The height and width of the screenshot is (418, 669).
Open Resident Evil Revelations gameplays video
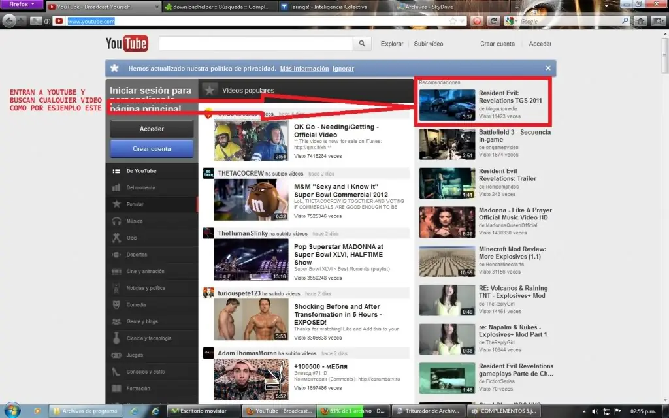(516, 370)
